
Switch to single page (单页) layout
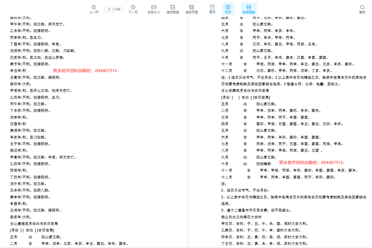[212, 9]
